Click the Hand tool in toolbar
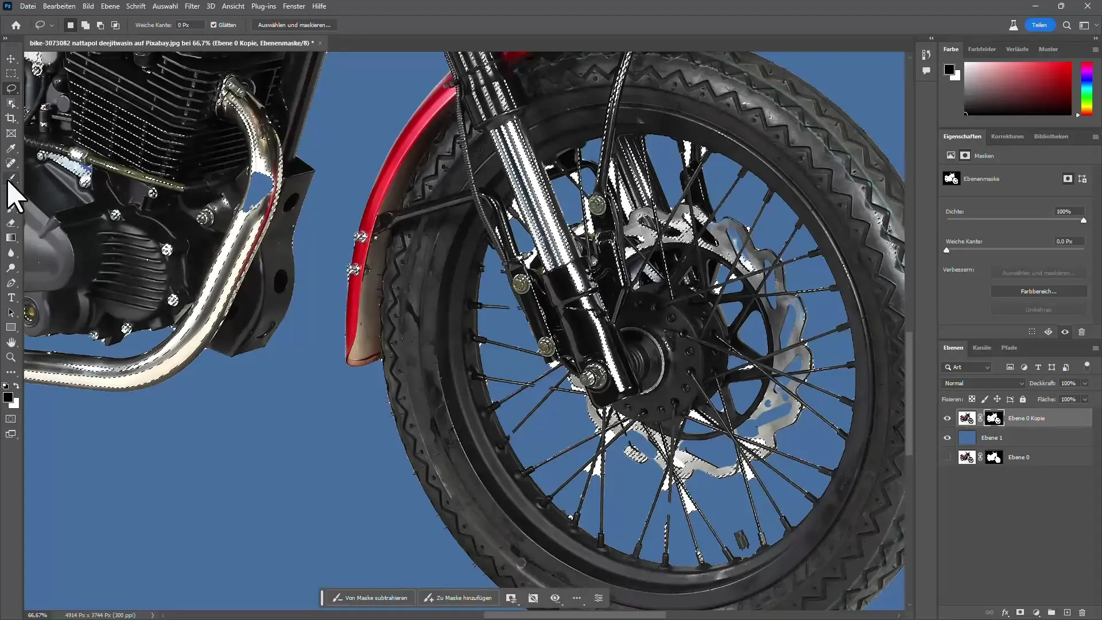The height and width of the screenshot is (620, 1102). [10, 342]
